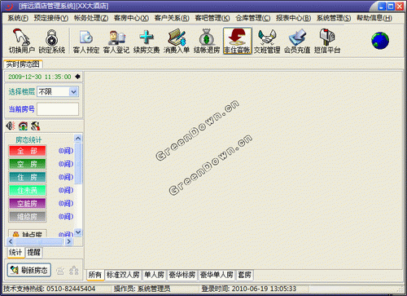
Task: Click the black diamond beside the date time
Action: pos(77,77)
